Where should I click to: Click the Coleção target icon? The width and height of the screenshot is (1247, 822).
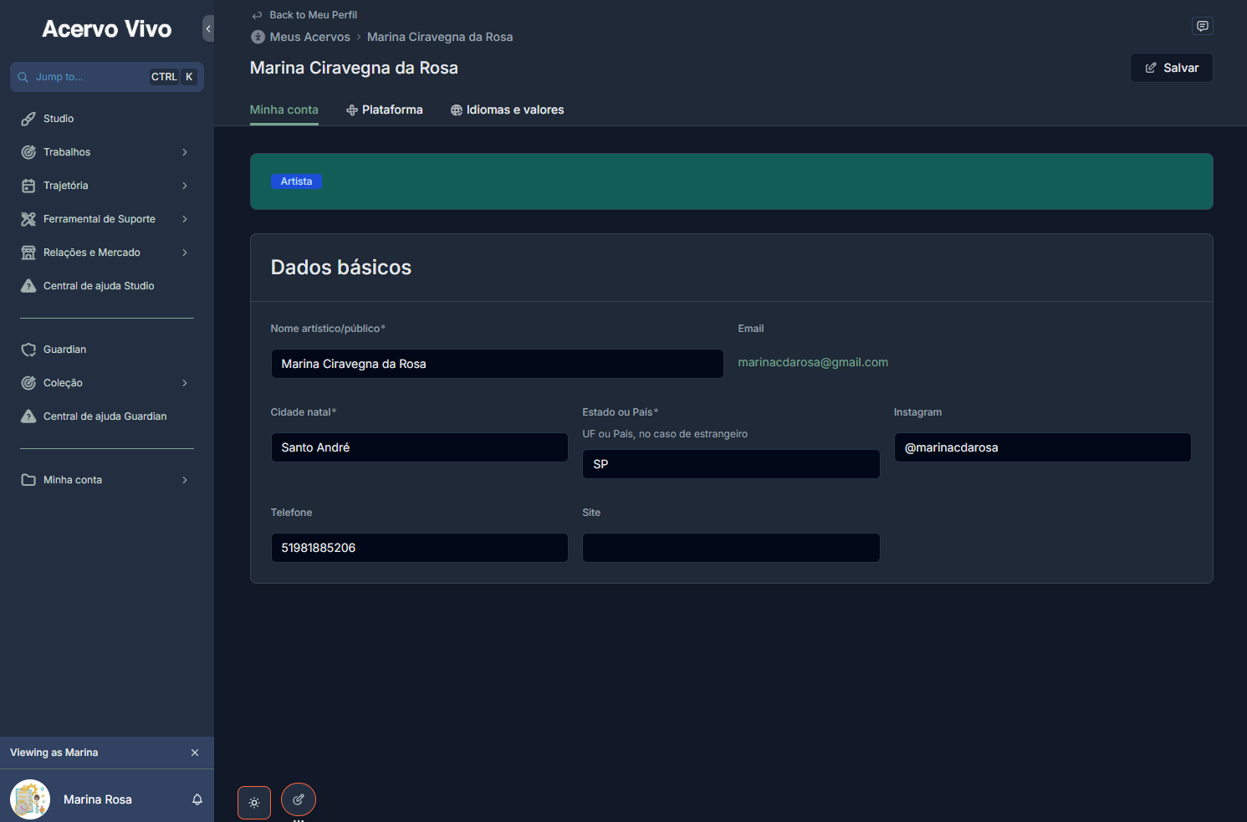click(28, 383)
